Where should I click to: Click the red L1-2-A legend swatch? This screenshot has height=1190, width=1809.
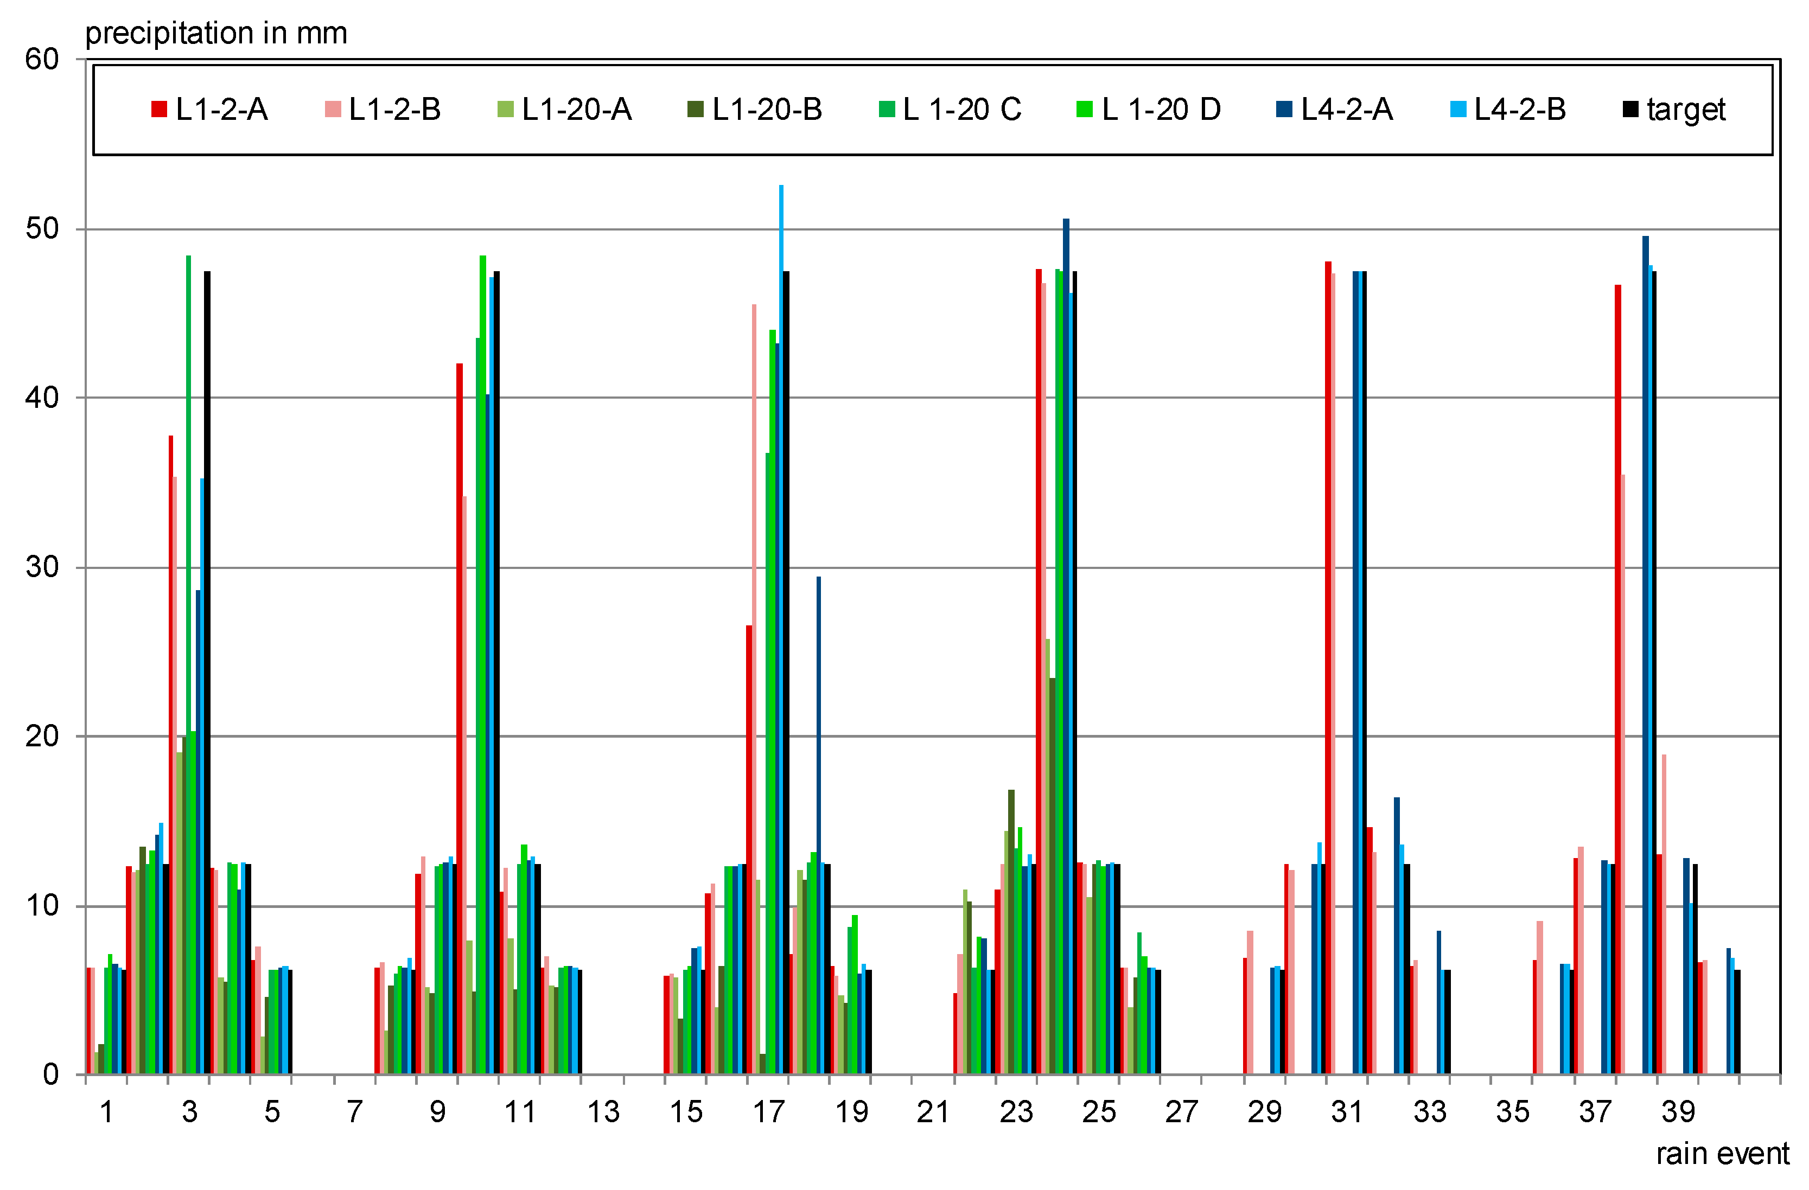pyautogui.click(x=159, y=110)
